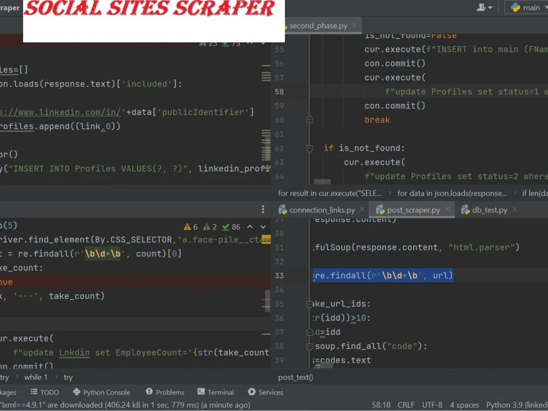Open Problems tool window

165,392
